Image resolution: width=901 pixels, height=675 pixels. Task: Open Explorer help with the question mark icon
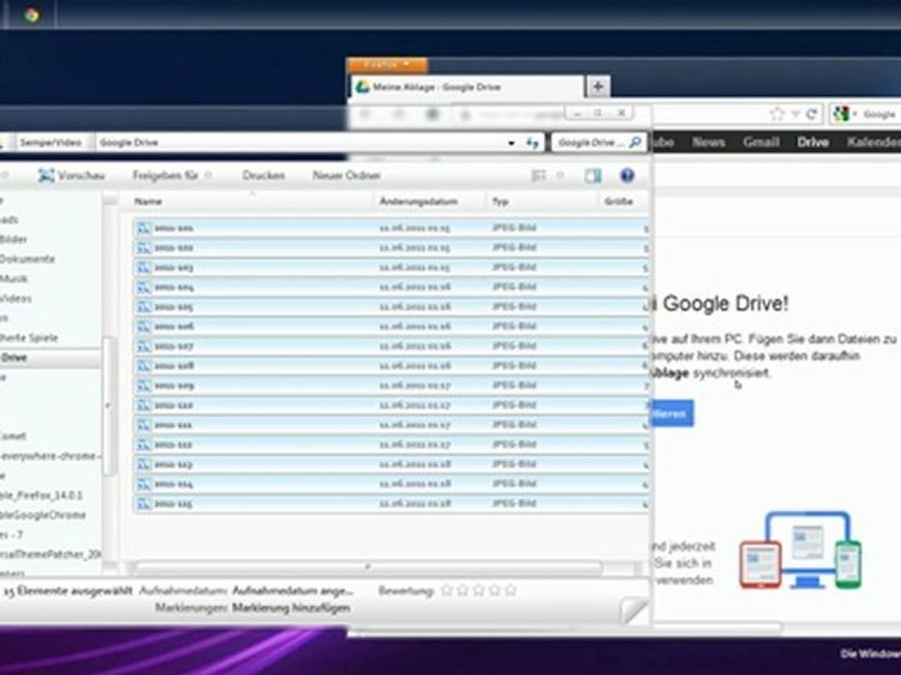tap(627, 175)
